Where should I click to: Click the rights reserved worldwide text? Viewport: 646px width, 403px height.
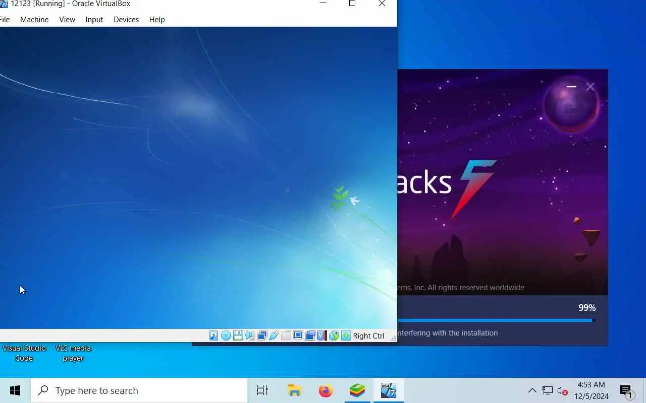476,288
